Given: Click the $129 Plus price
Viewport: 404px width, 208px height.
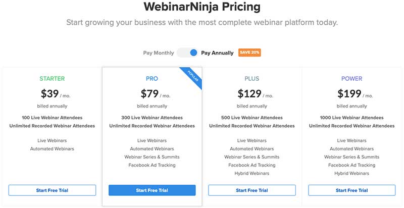Looking at the screenshot, I should pos(249,94).
